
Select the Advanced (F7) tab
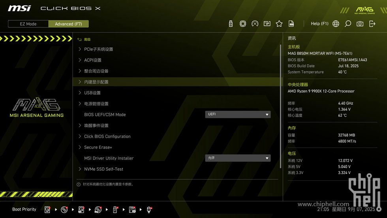point(68,24)
